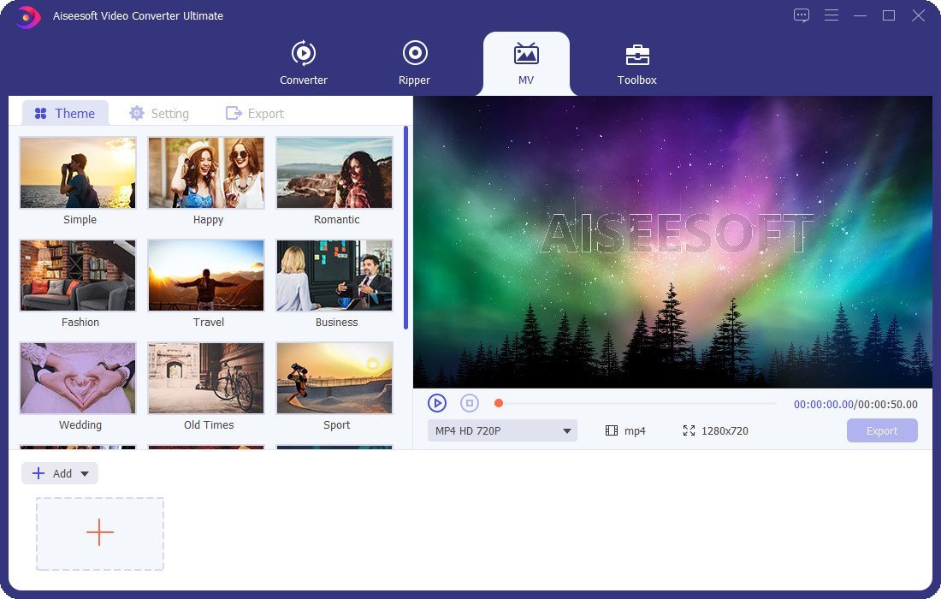This screenshot has height=599, width=941.
Task: Open the Add dropdown arrow
Action: 85,474
